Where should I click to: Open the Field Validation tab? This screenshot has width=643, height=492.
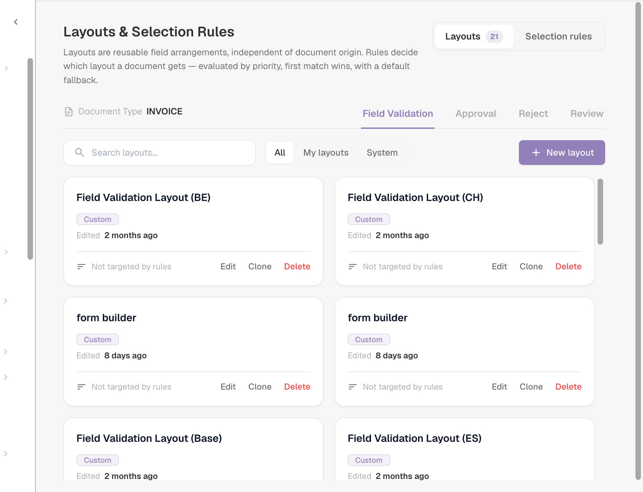398,114
